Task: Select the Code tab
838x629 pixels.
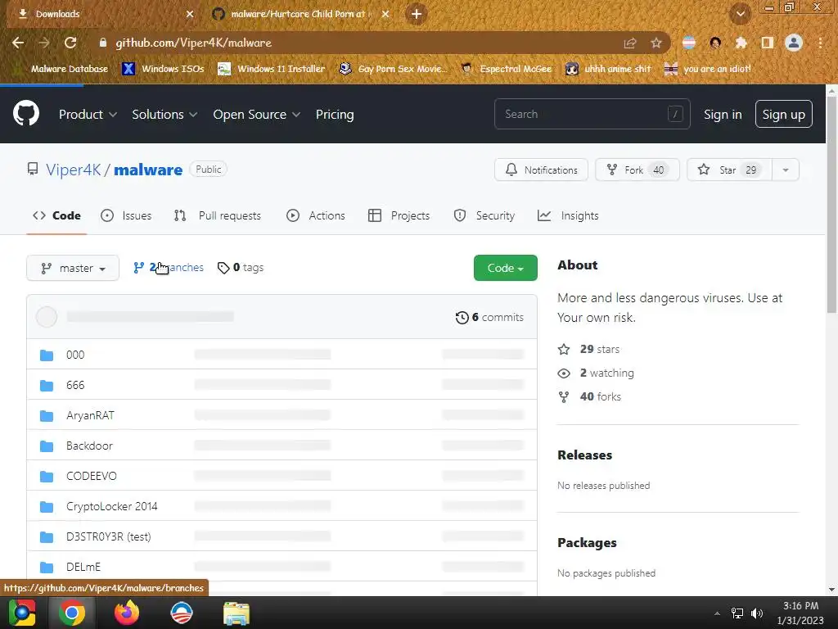Action: [56, 215]
